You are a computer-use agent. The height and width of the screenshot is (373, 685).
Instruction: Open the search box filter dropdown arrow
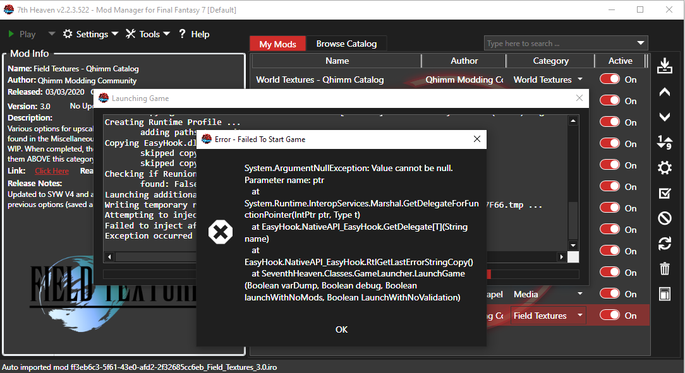click(x=640, y=43)
